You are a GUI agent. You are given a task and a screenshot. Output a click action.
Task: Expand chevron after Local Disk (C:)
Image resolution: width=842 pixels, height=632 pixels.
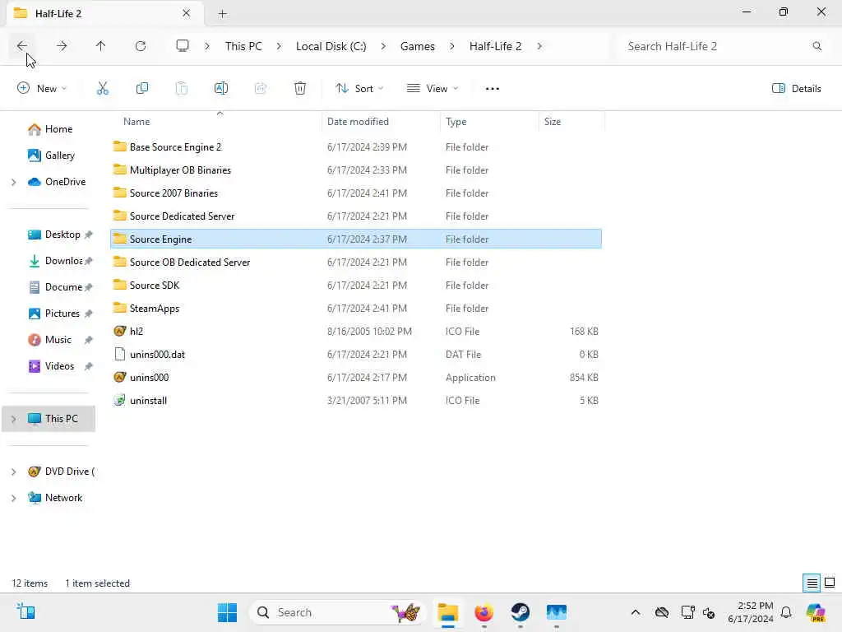[x=383, y=46]
